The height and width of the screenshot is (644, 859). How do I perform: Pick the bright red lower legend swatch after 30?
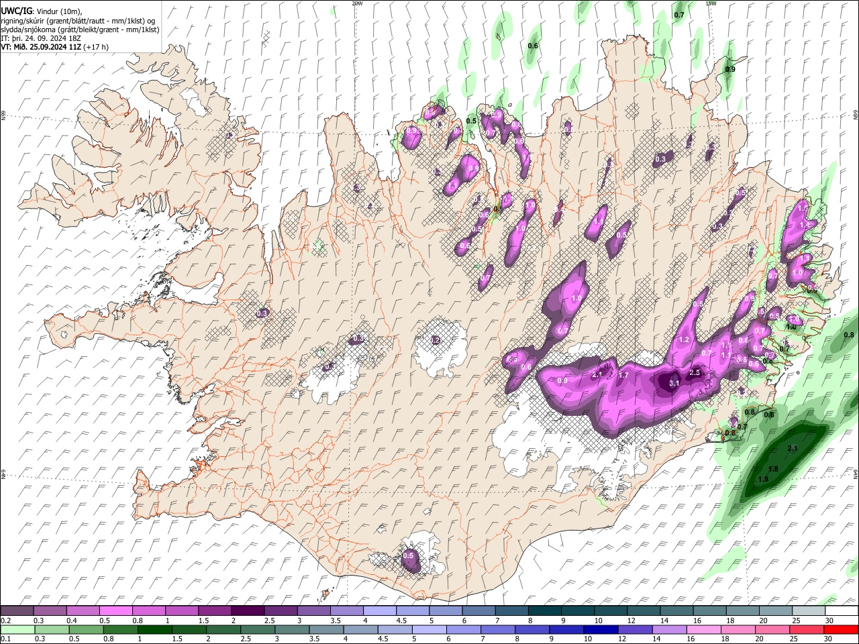[841, 629]
